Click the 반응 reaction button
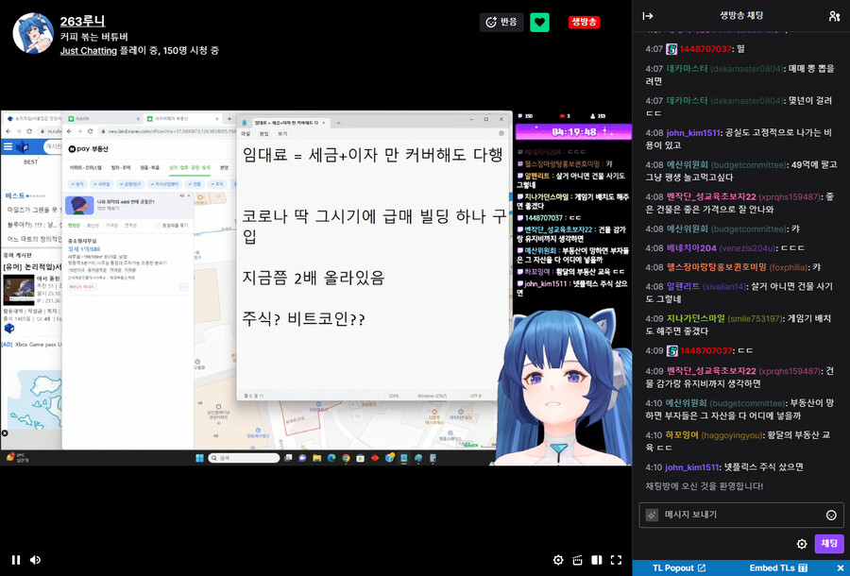 [501, 22]
